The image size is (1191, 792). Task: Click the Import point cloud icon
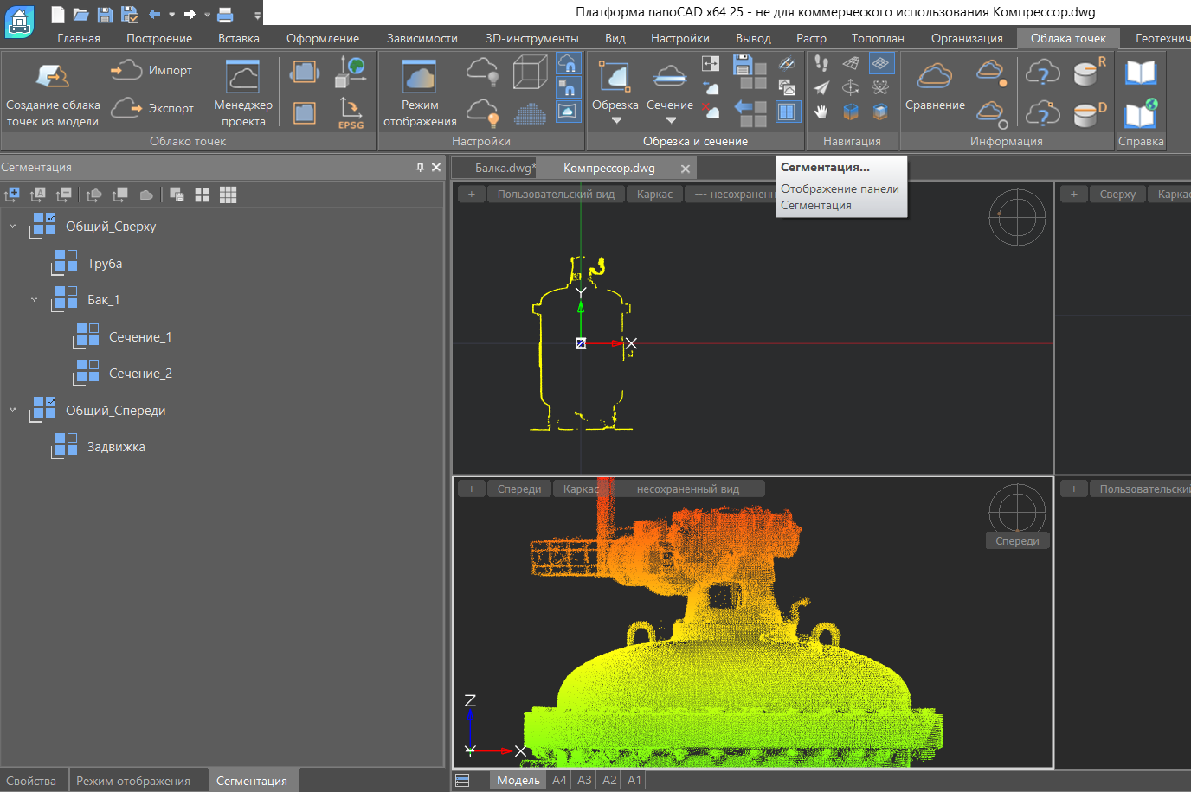click(x=126, y=70)
